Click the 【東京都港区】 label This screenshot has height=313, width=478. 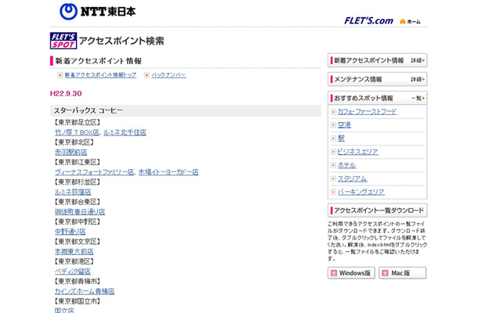coord(73,261)
